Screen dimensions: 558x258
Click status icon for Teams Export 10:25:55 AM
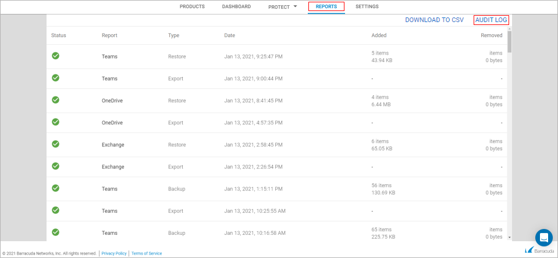tap(55, 210)
